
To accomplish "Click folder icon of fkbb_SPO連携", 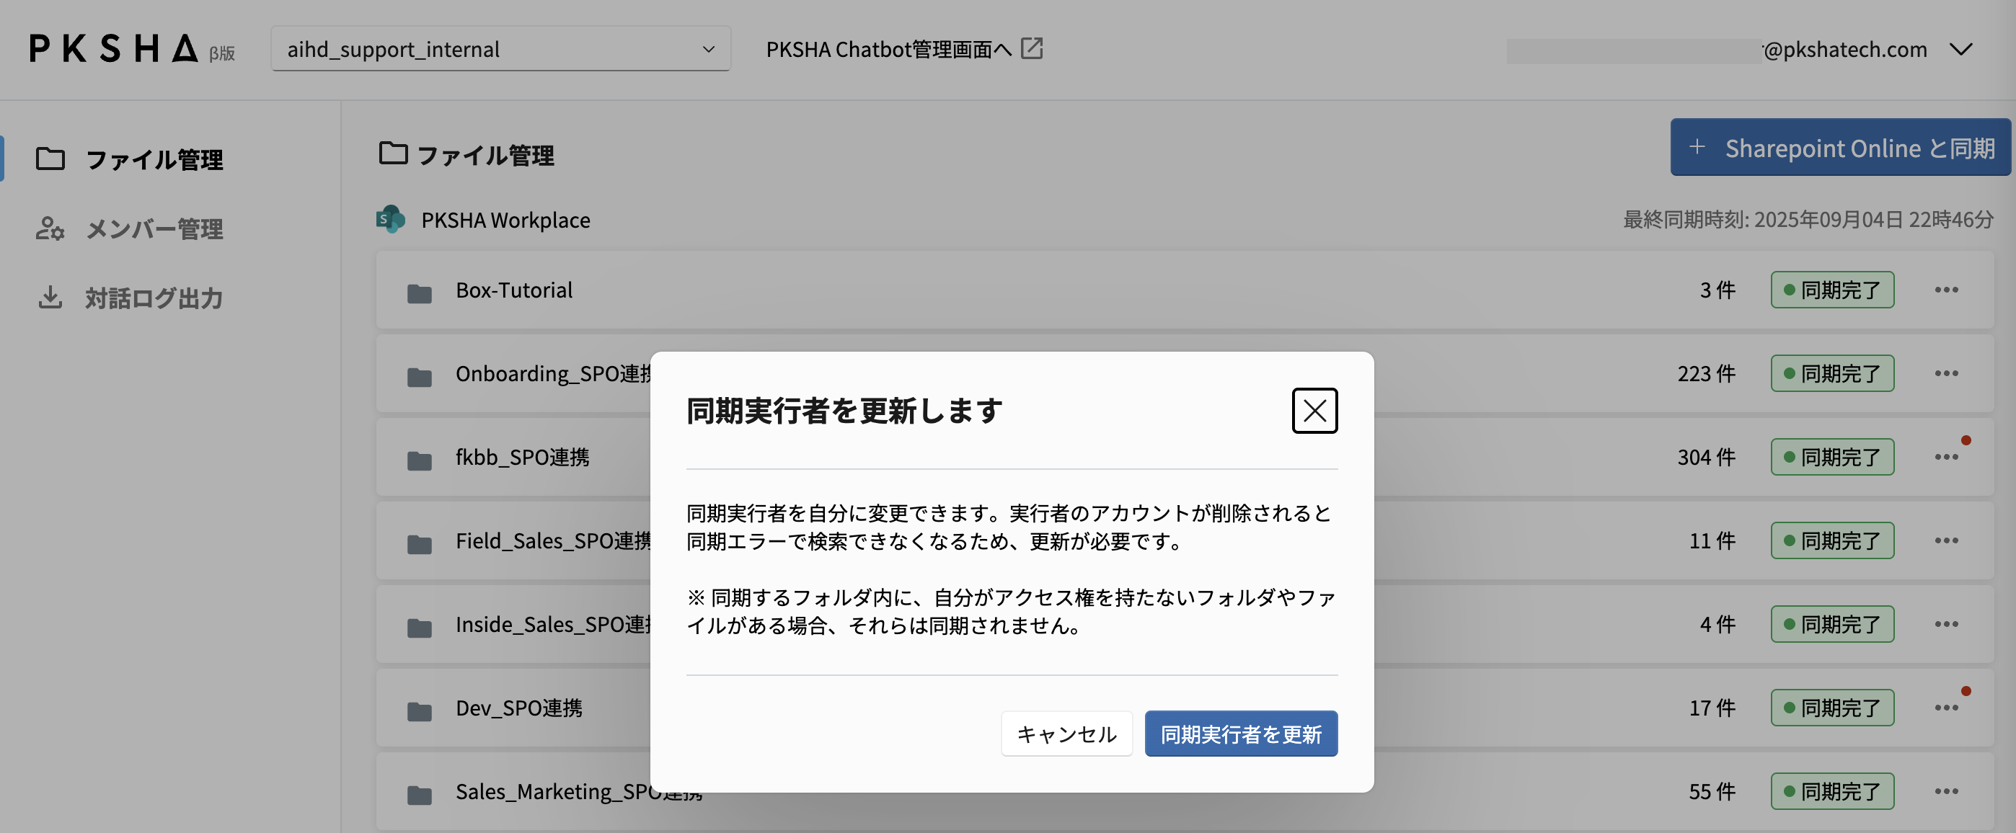I will [420, 461].
